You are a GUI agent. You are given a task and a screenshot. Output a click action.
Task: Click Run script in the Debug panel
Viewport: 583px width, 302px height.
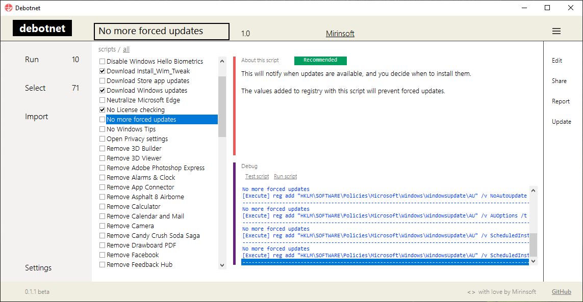click(285, 176)
